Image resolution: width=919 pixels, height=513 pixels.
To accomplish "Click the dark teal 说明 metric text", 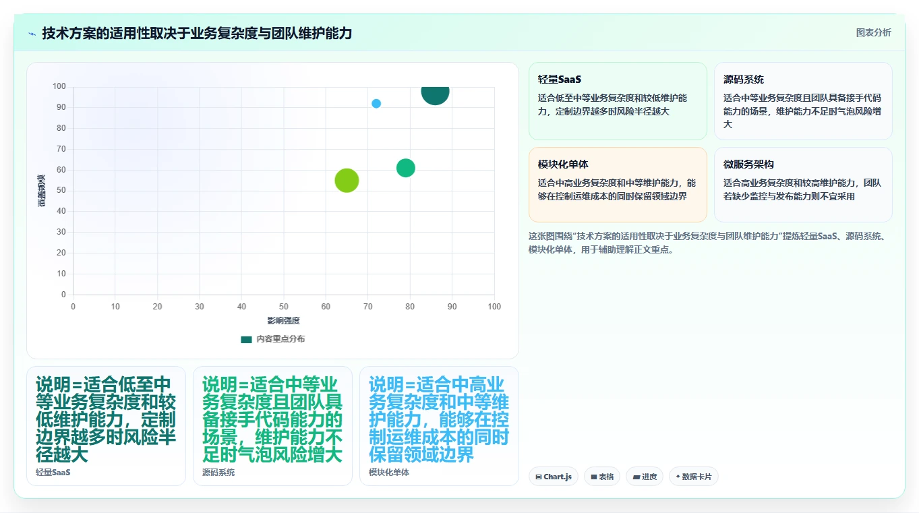I will 106,419.
